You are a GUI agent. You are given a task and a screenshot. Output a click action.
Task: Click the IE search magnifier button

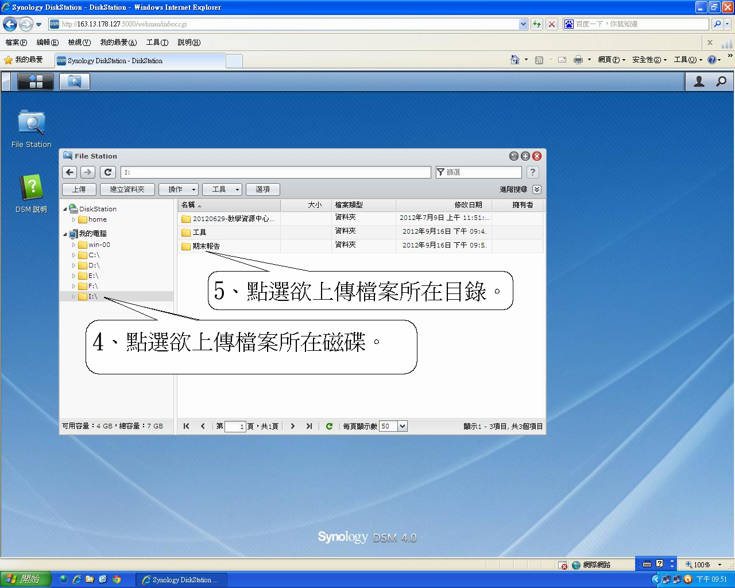pos(717,24)
